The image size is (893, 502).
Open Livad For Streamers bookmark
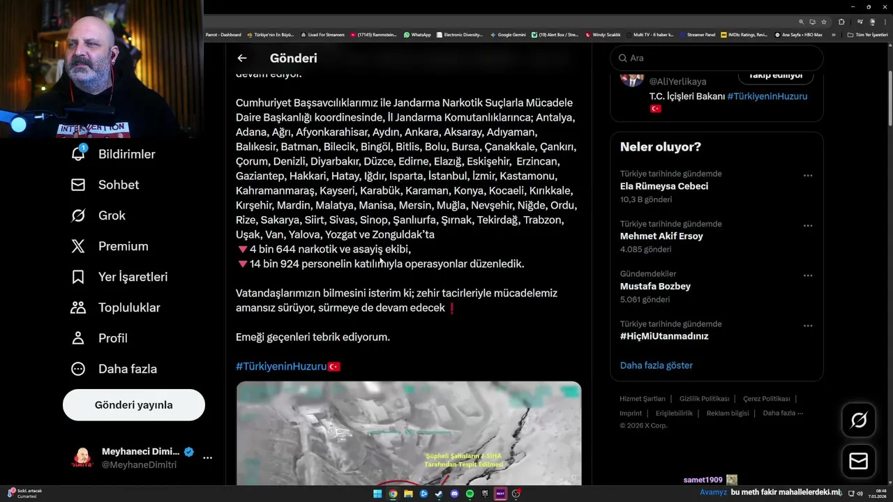pos(322,35)
